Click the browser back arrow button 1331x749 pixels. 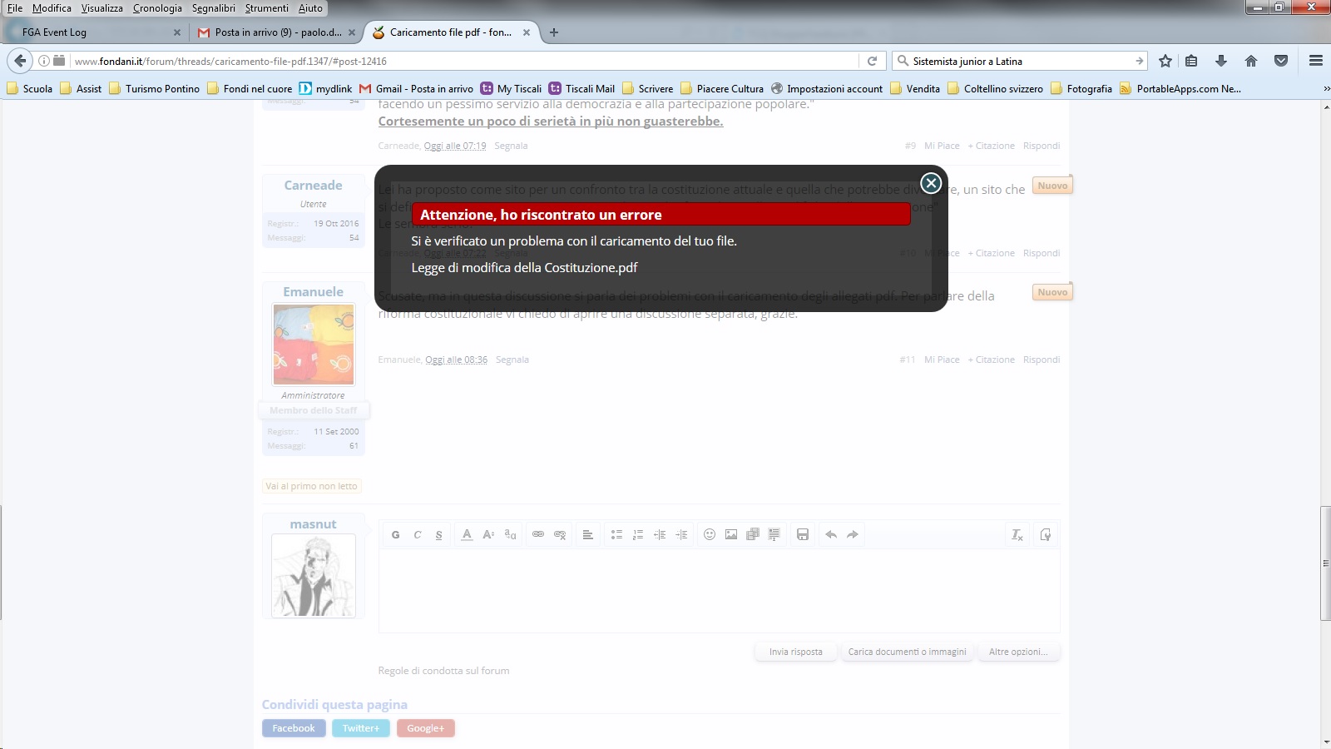tap(20, 61)
